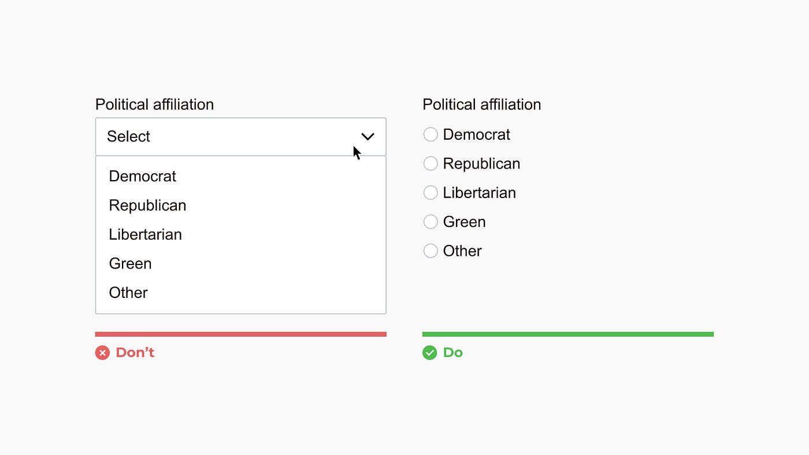Screen dimensions: 809x455
Task: Click the green checkmark icon beside Do
Action: point(429,353)
